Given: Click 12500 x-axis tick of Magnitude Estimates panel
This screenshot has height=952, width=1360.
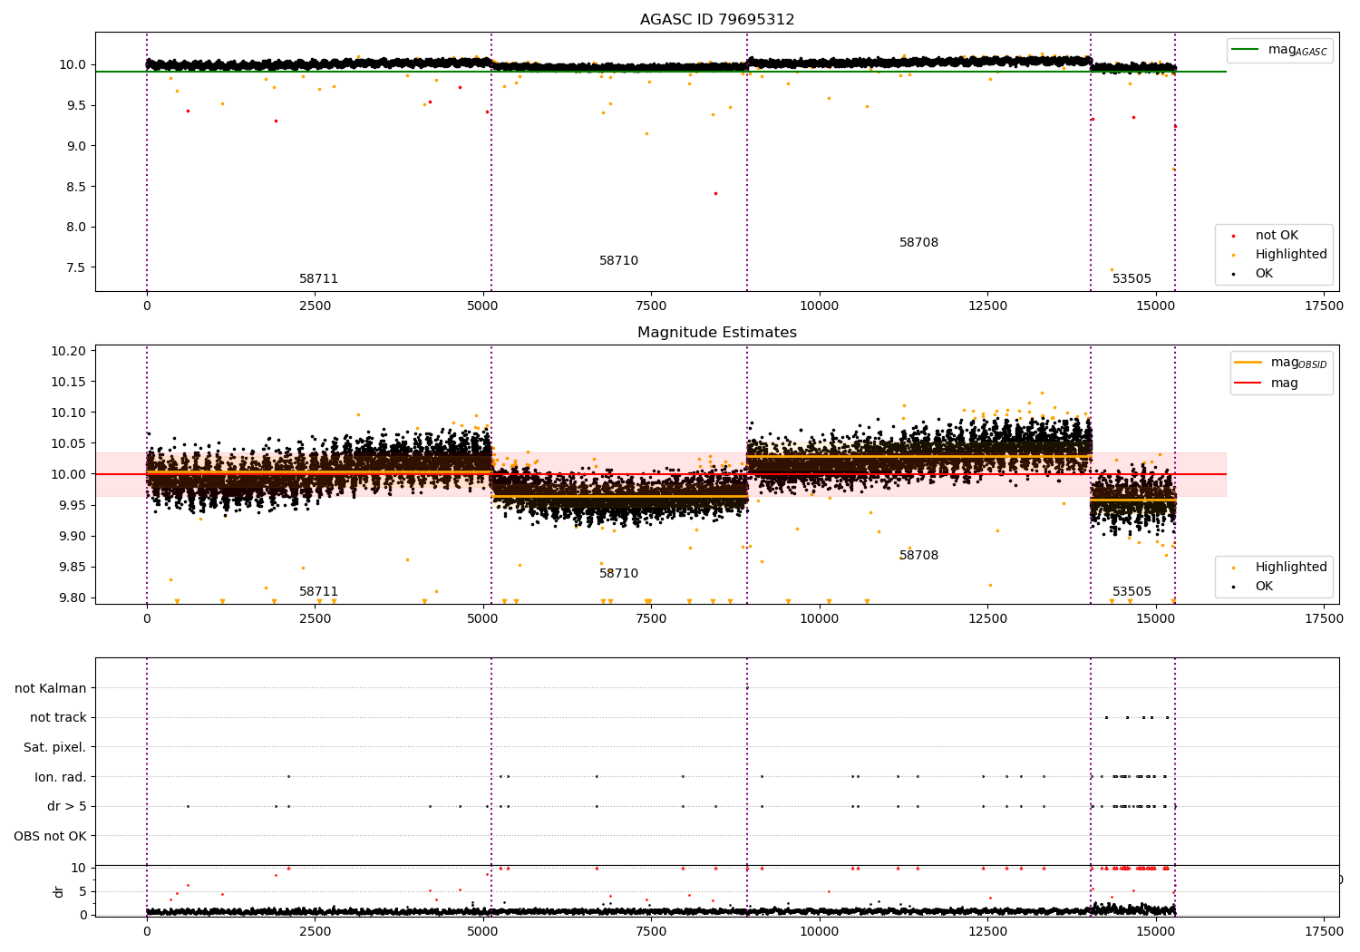Looking at the screenshot, I should point(987,619).
